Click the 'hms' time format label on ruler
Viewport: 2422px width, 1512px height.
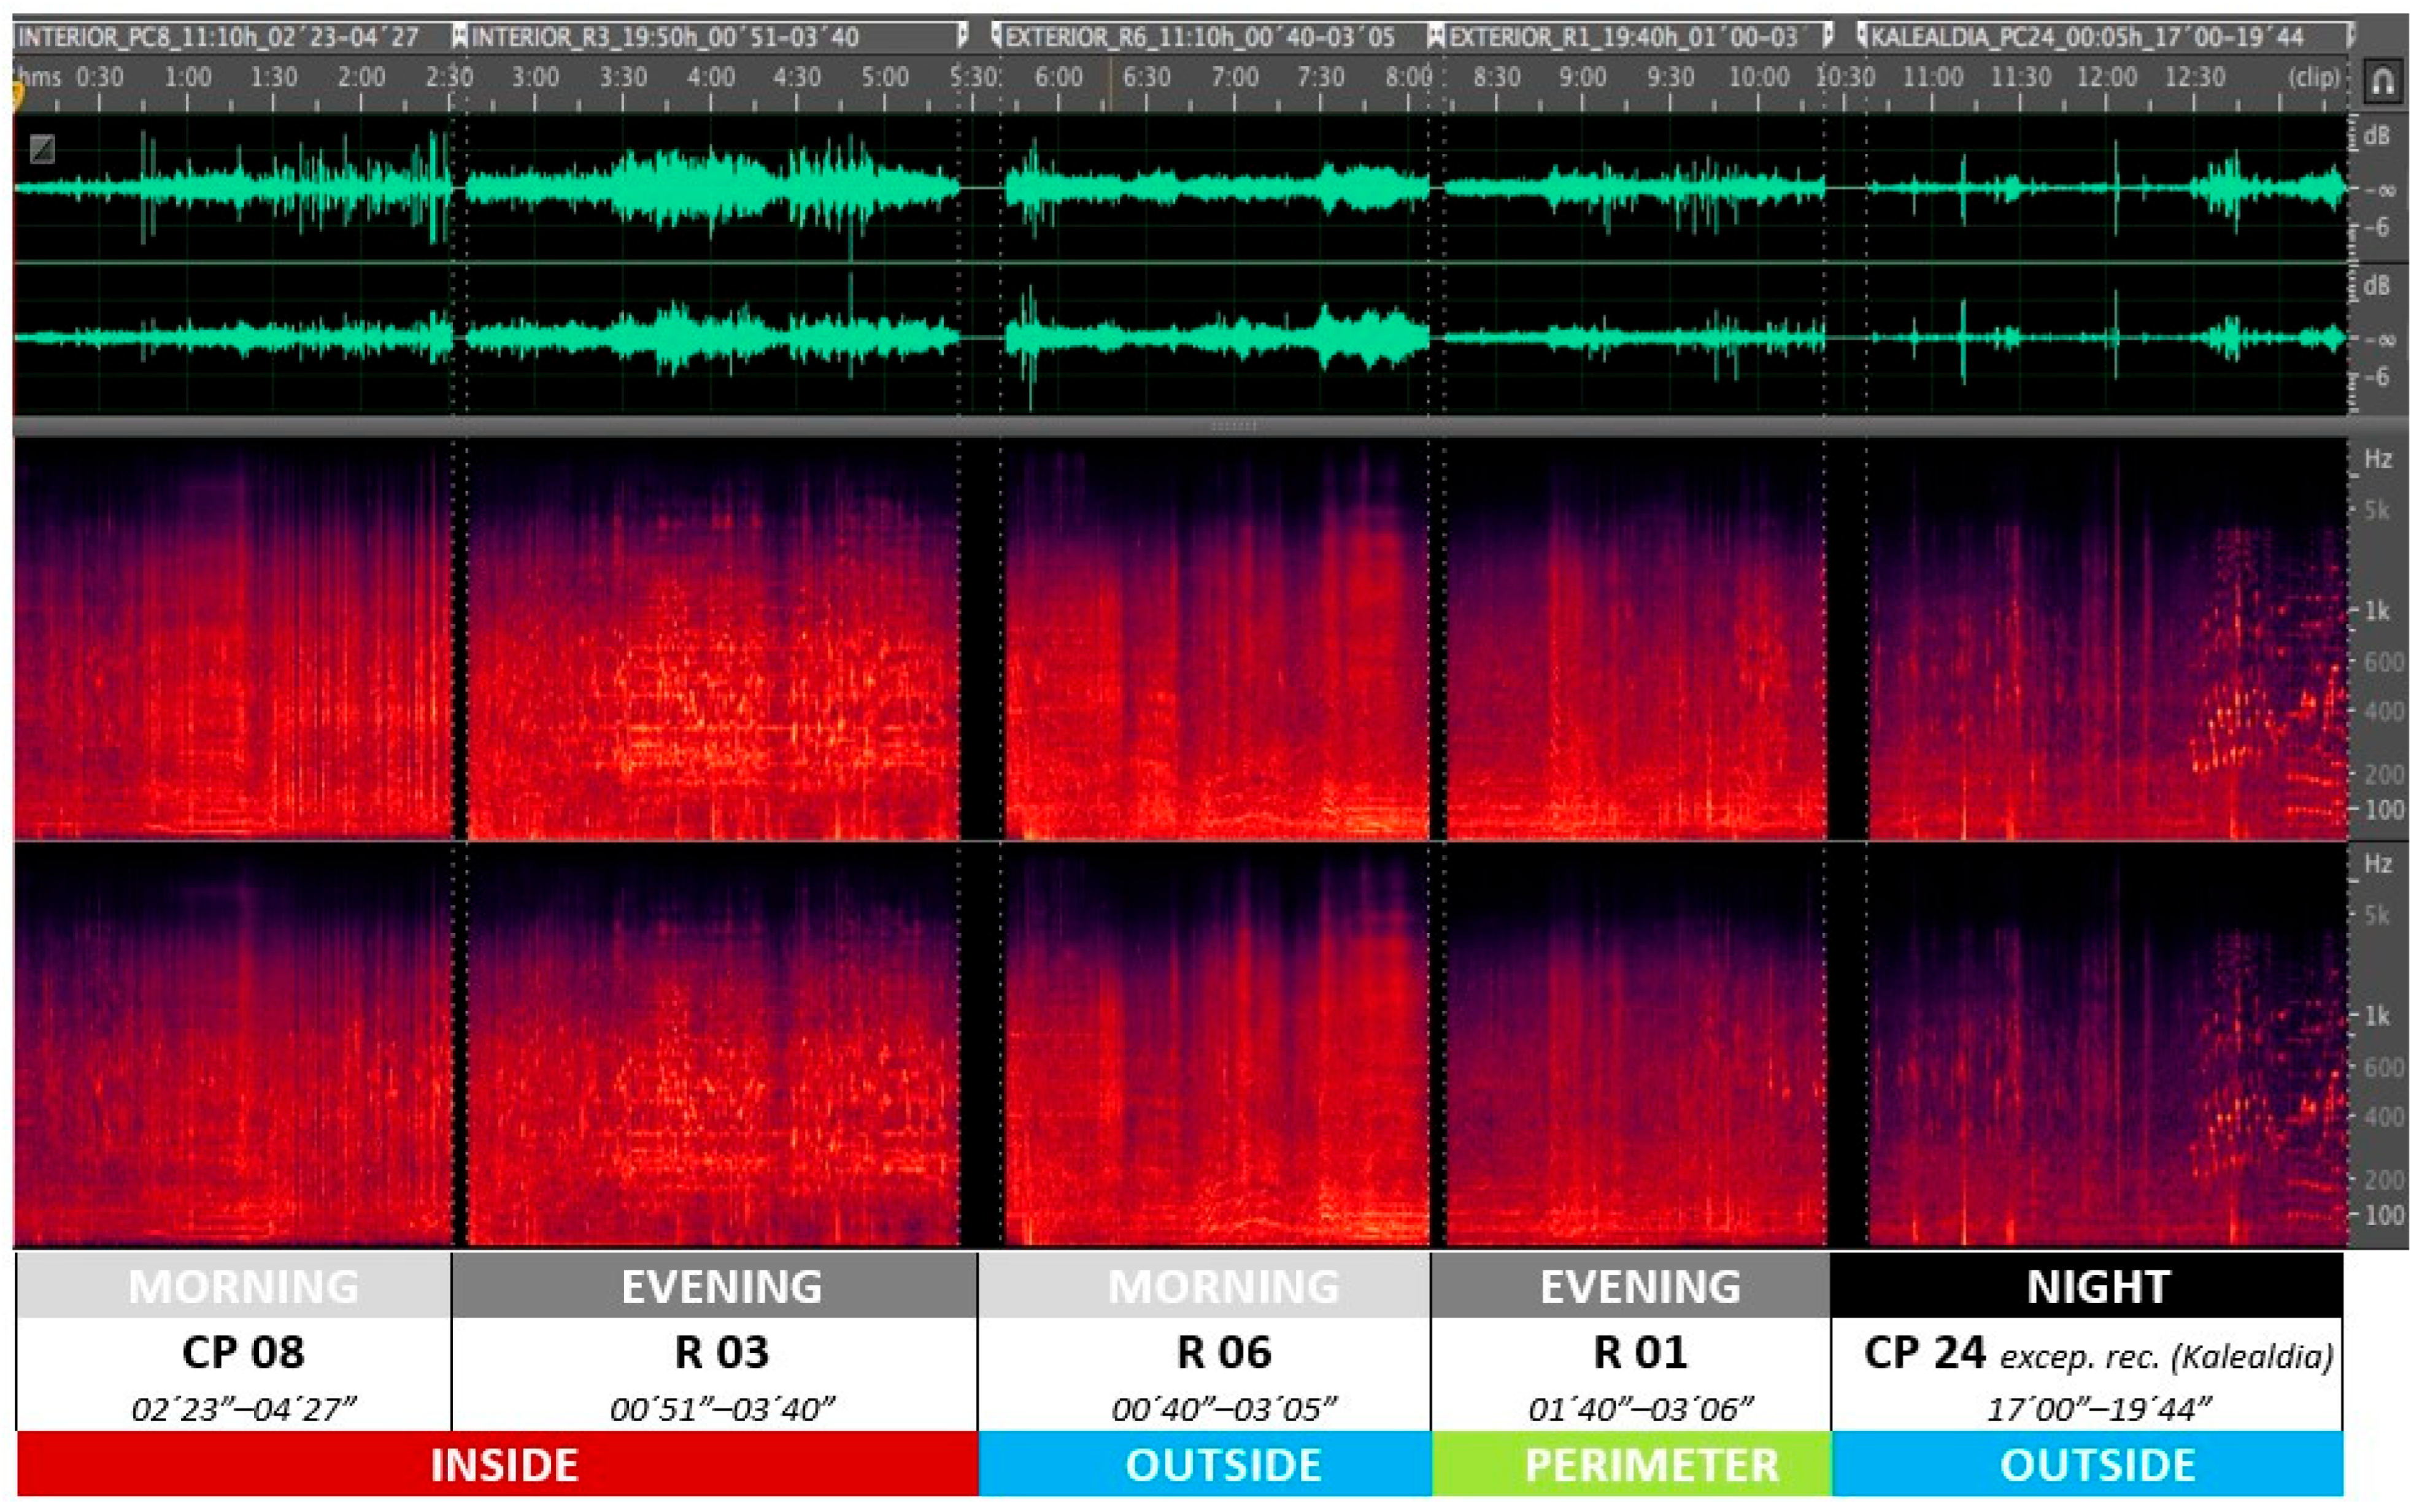tap(40, 77)
